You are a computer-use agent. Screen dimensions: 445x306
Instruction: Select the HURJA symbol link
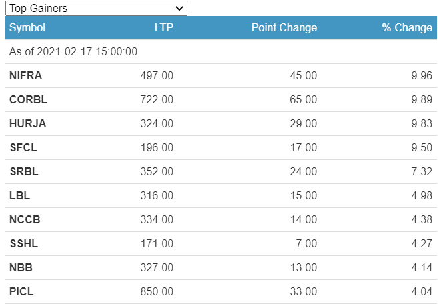tap(27, 124)
